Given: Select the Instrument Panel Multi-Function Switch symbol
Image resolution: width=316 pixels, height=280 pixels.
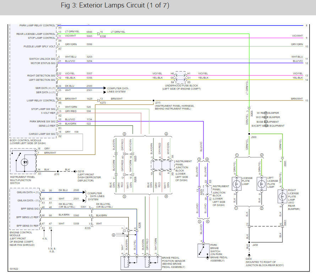Looking at the screenshot, I should (x=23, y=161).
